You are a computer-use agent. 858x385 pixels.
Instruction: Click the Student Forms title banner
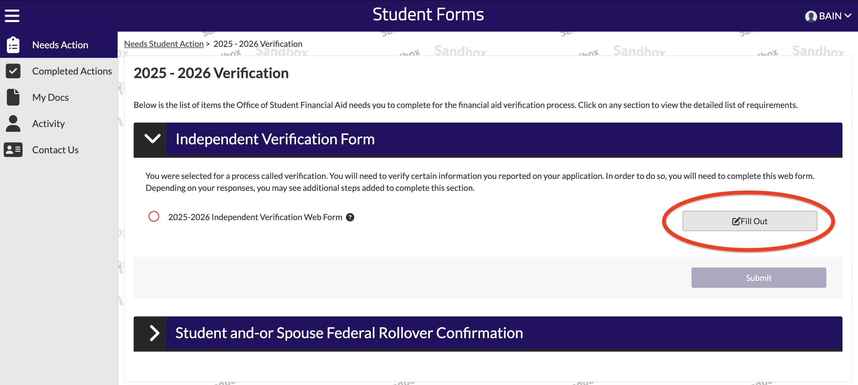pyautogui.click(x=428, y=14)
